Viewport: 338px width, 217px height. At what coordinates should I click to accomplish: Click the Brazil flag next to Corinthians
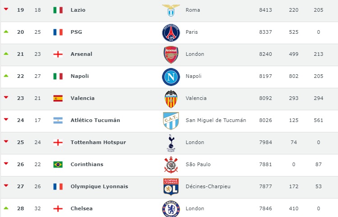(58, 164)
